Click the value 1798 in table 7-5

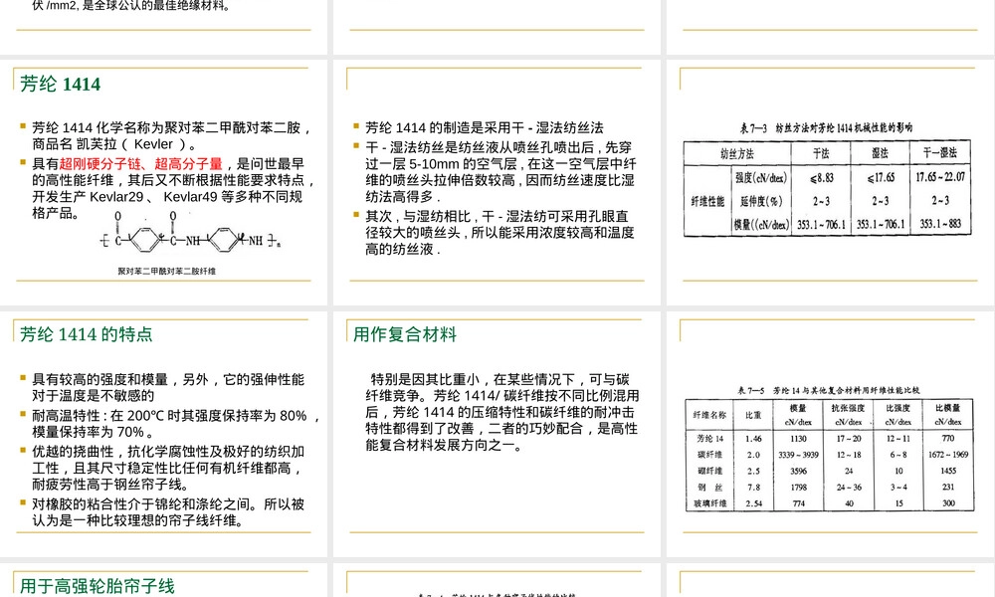tap(798, 488)
